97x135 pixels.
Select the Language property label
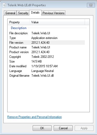point(16,71)
